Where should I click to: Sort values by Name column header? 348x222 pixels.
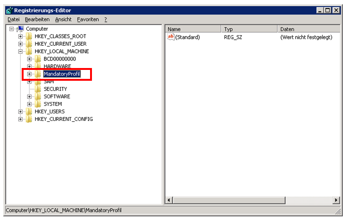pyautogui.click(x=192, y=29)
